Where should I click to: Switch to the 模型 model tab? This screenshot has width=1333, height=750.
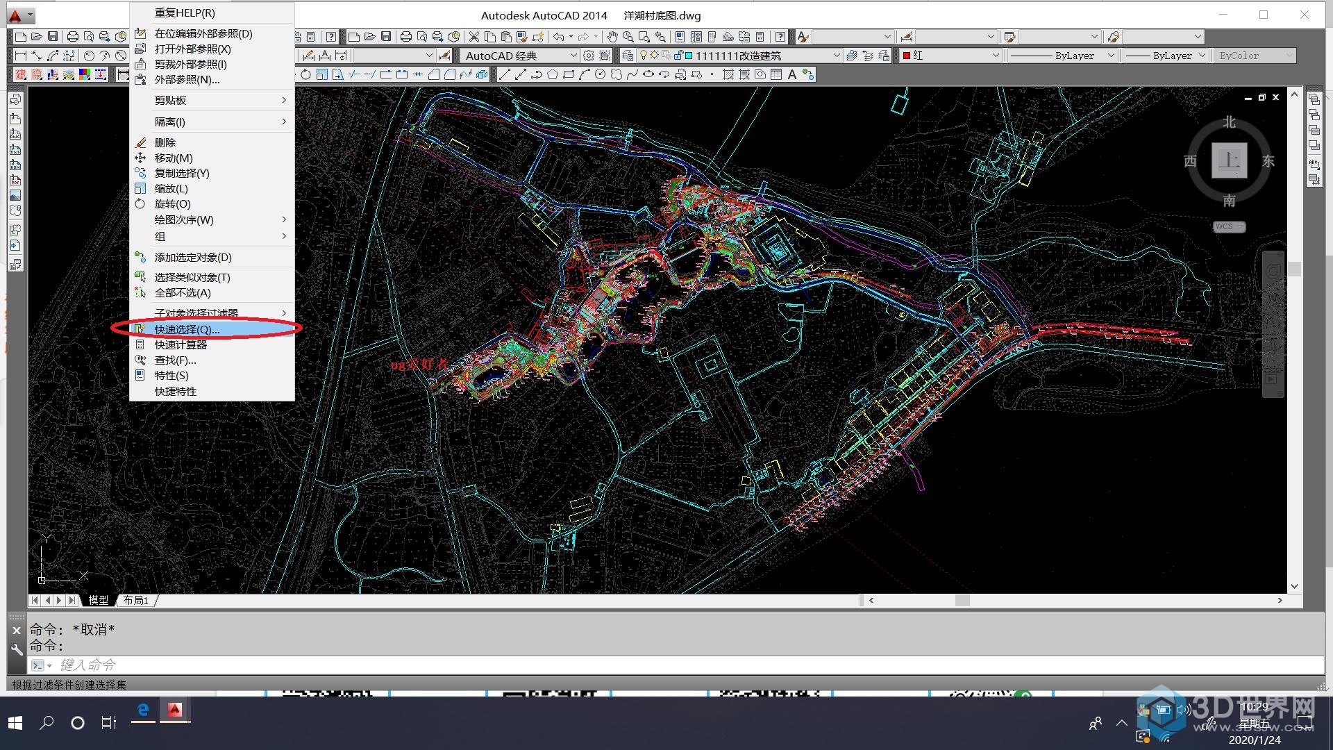click(99, 600)
